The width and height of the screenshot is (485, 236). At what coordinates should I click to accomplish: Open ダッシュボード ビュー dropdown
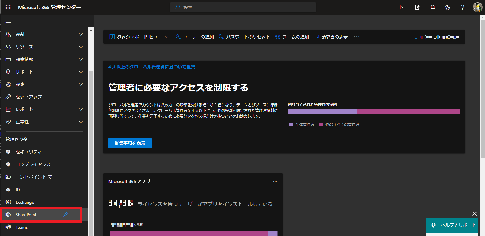pos(139,37)
